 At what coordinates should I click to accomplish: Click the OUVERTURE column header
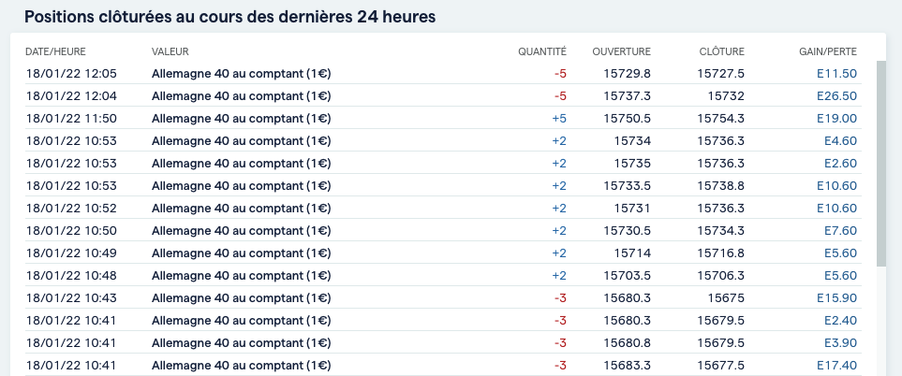tap(621, 51)
